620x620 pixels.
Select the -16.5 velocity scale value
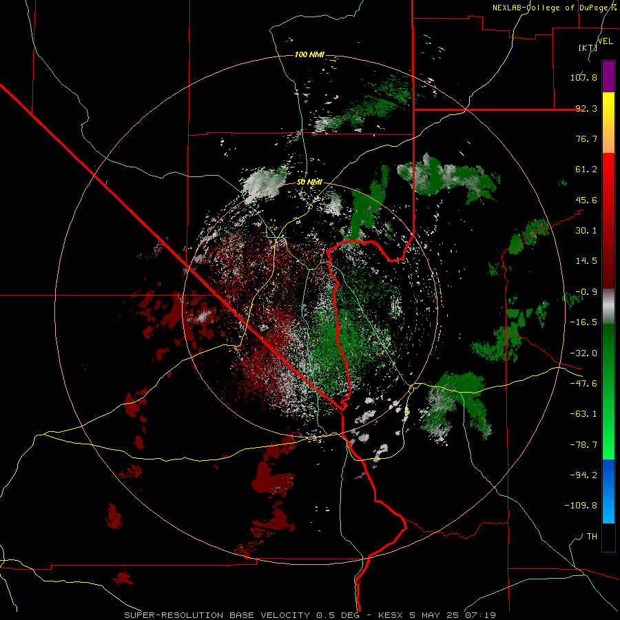click(583, 322)
